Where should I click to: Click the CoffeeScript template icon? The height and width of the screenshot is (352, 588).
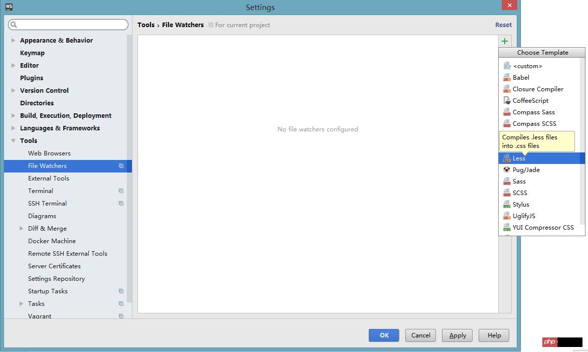point(507,101)
